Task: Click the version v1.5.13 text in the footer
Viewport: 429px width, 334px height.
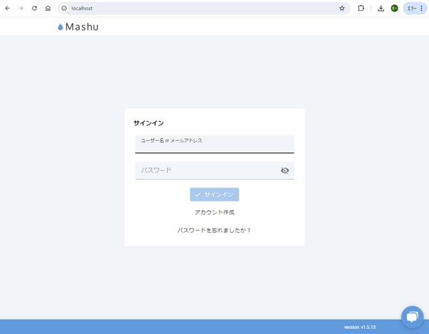Action: tap(360, 327)
